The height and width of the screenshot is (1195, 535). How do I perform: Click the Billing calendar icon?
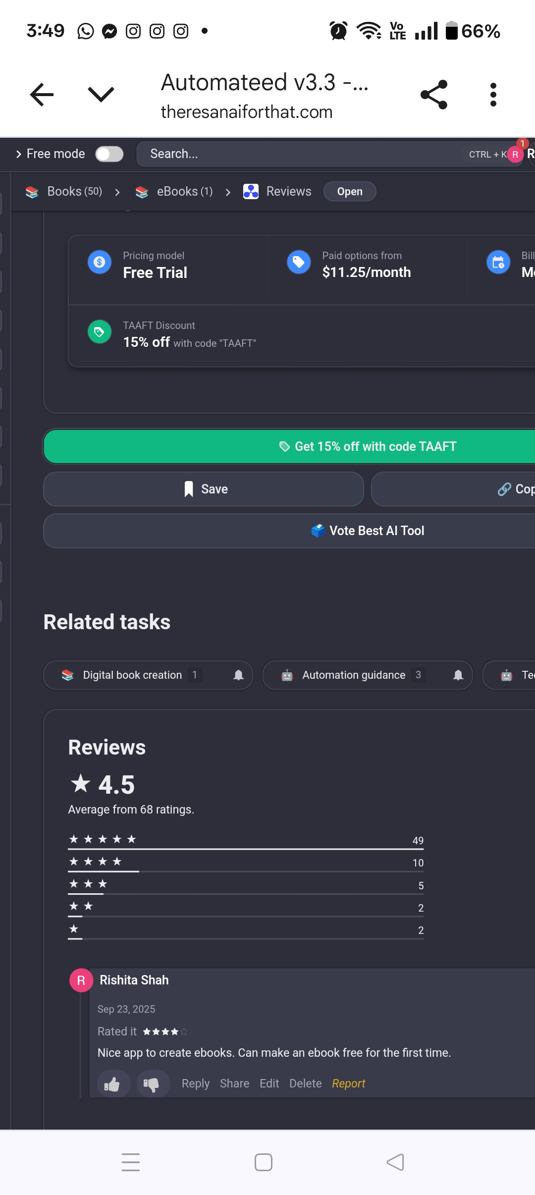click(498, 262)
